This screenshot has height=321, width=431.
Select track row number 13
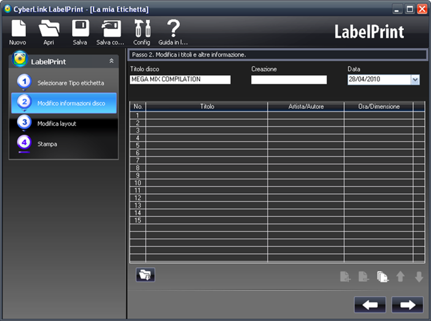point(277,205)
